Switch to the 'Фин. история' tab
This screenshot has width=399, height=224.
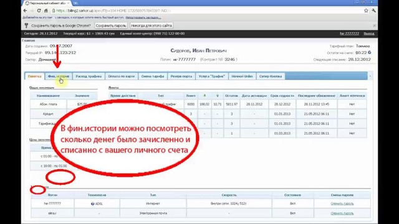pyautogui.click(x=59, y=76)
